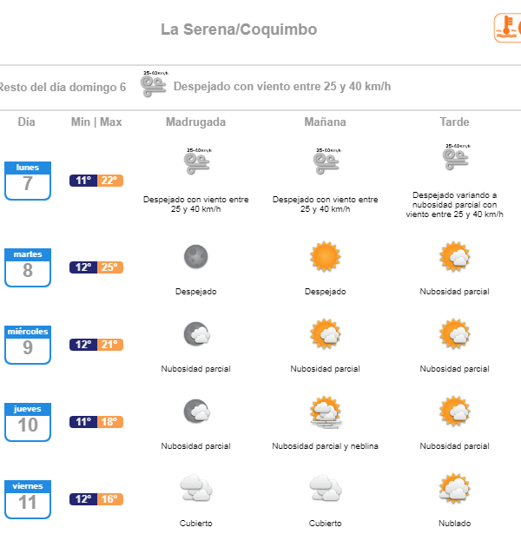Click Wednesday madrugada cloudy moon icon

[x=195, y=333]
